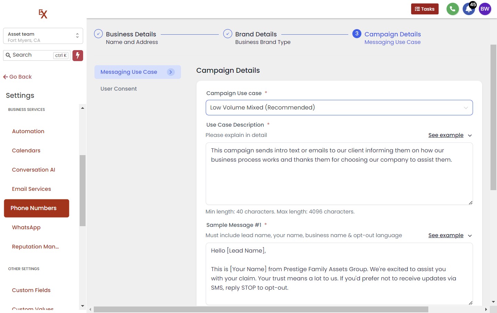Click the arrow icon beside Messaging Use Case
The width and height of the screenshot is (497, 313).
pyautogui.click(x=171, y=72)
